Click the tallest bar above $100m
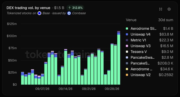 click(x=119, y=58)
